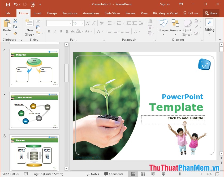224x177 pixels.
Task: Center align the text
Action: point(116,31)
